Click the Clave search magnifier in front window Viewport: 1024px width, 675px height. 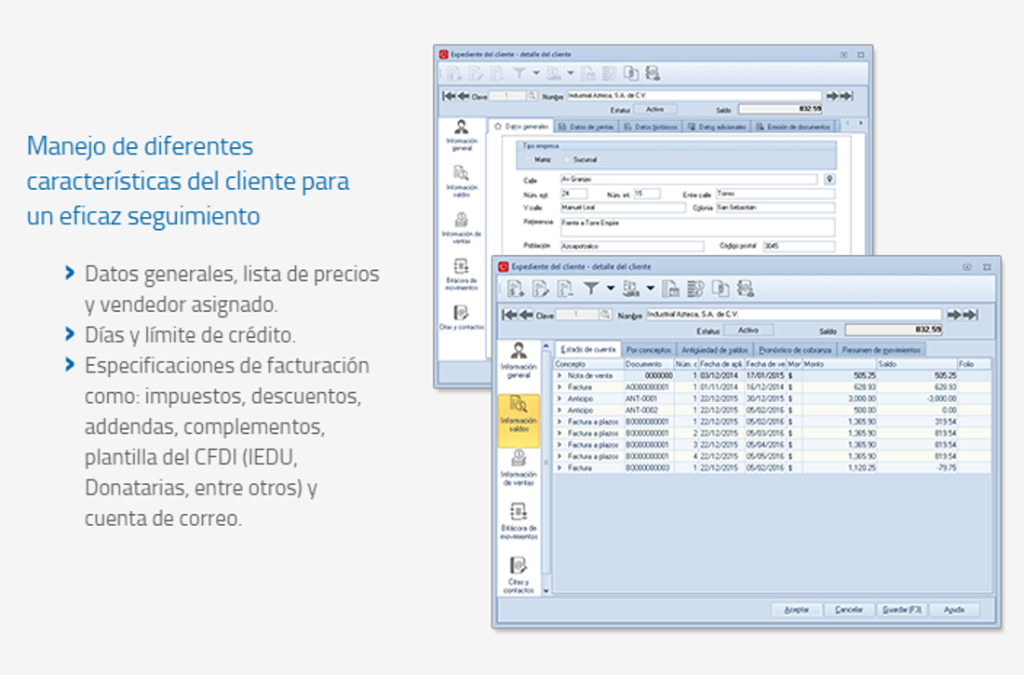pos(605,315)
